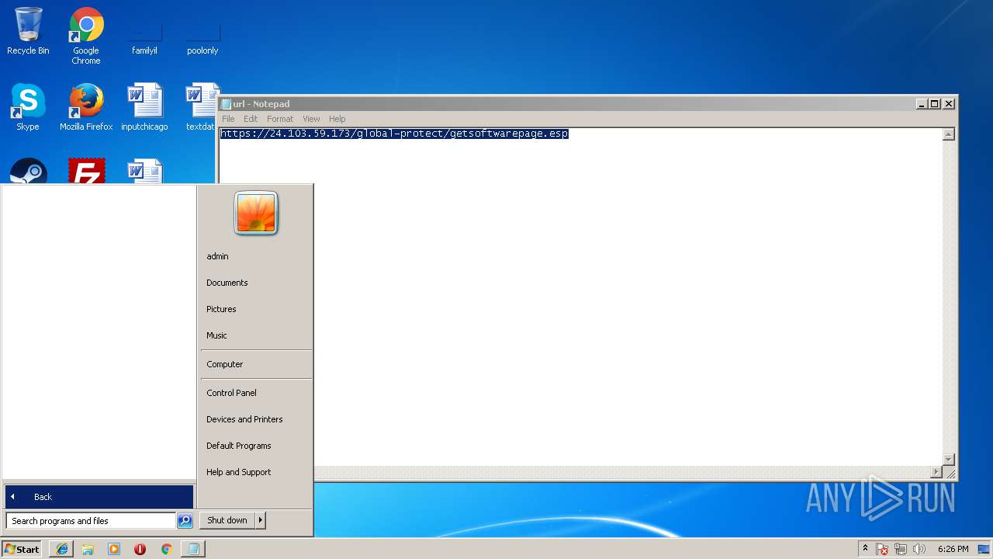Click the Shut down button
This screenshot has height=559, width=993.
coord(227,520)
